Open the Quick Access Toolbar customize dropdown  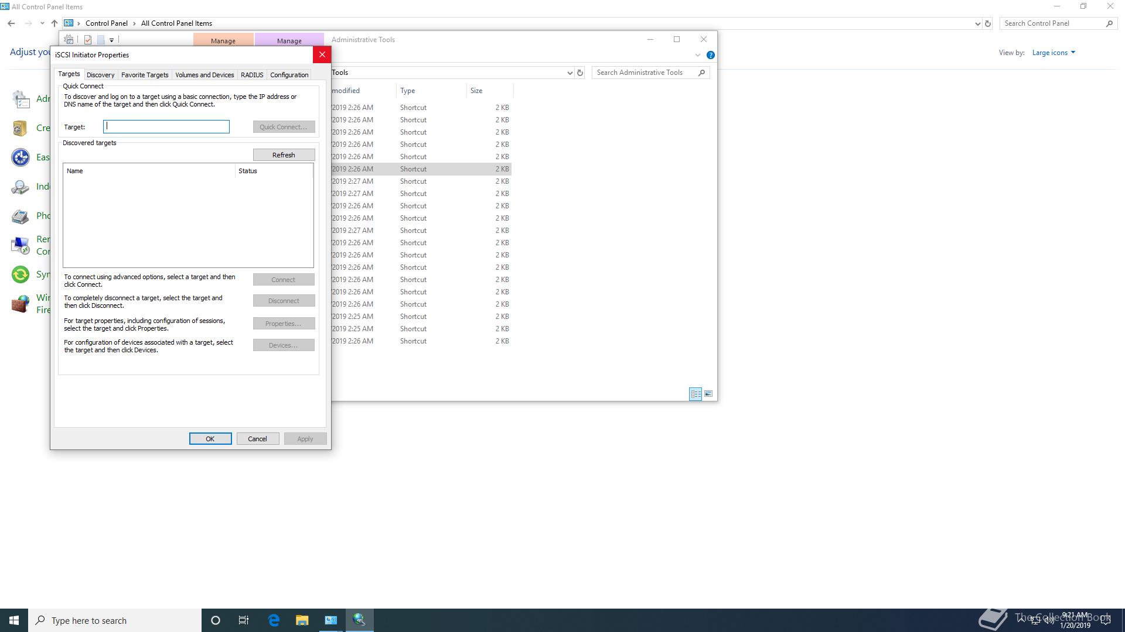tap(111, 40)
